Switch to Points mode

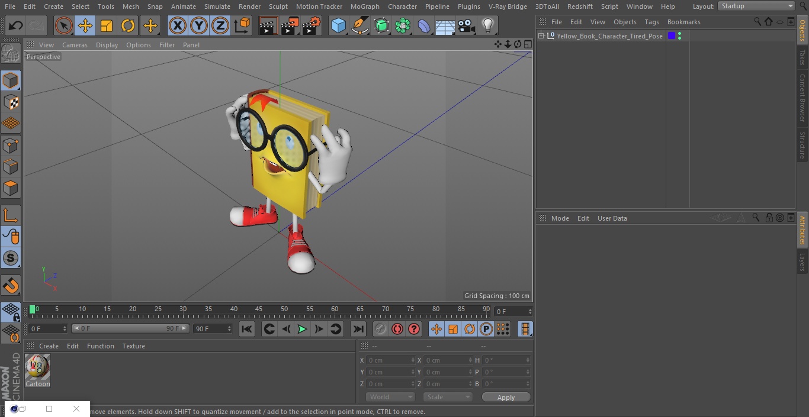coord(11,146)
